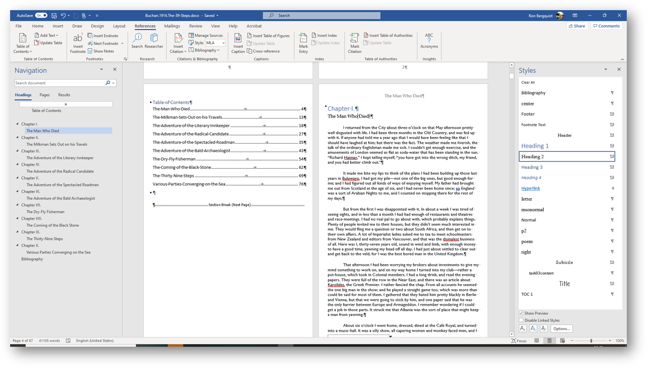647x367 pixels.
Task: Collapse the Chapter I. heading in Navigation
Action: pyautogui.click(x=18, y=124)
